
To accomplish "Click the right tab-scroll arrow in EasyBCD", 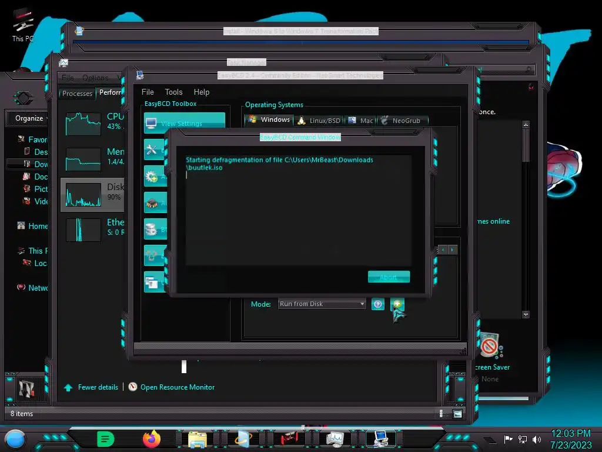I will tap(452, 250).
